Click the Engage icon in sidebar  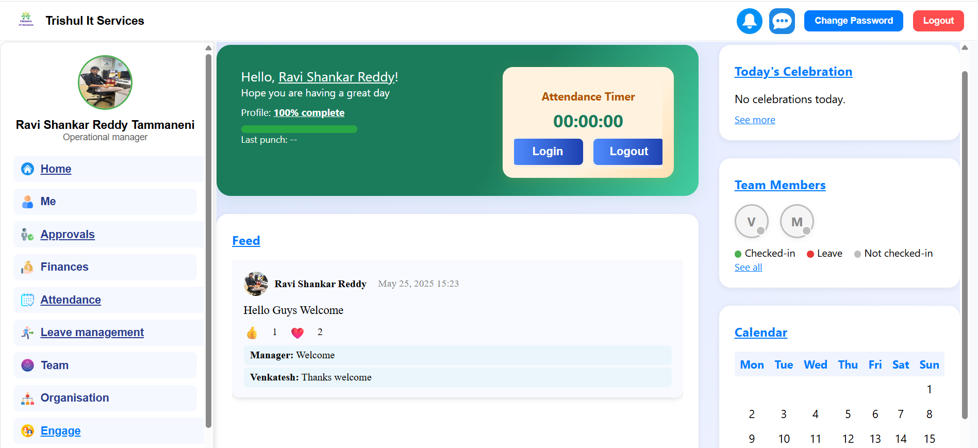pos(28,431)
